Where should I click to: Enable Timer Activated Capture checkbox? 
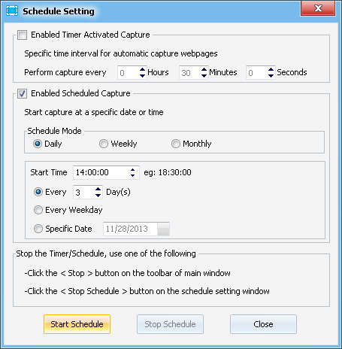tap(22, 35)
